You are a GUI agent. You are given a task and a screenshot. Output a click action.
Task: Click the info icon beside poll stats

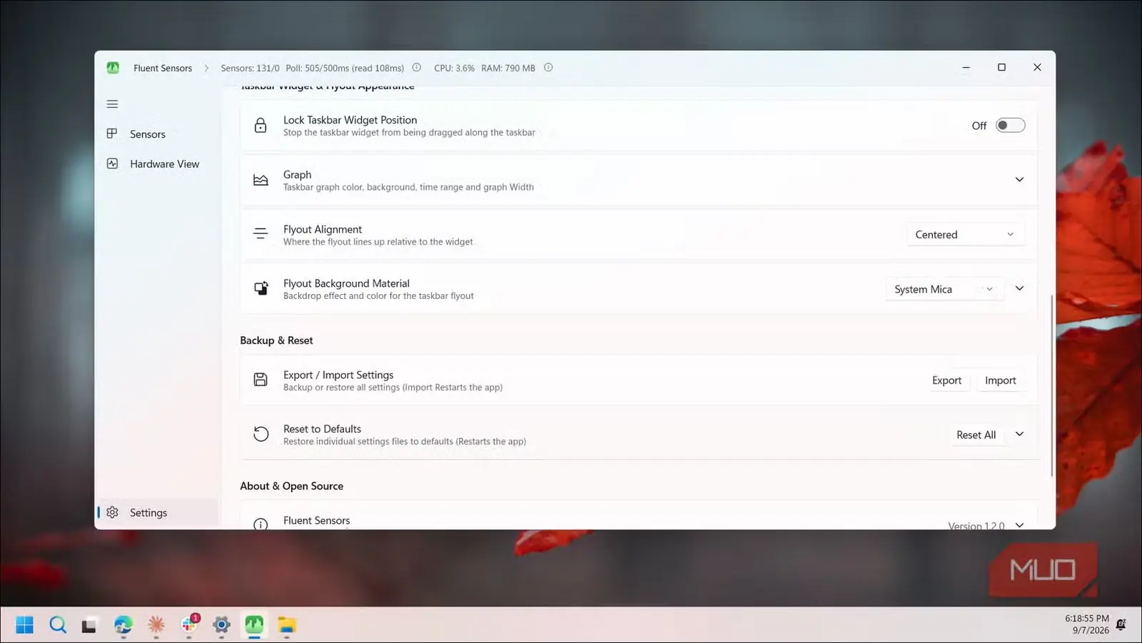click(x=416, y=68)
